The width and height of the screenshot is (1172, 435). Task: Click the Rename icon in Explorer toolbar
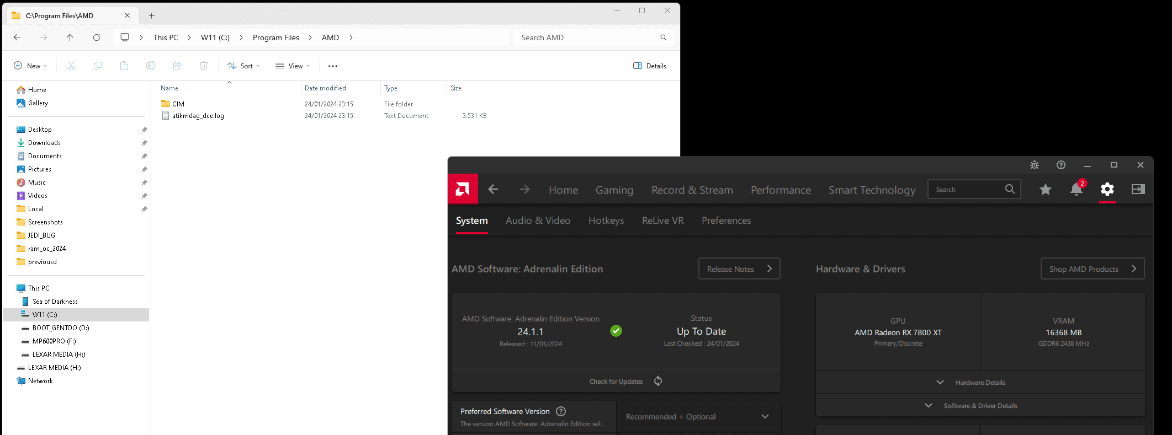150,66
